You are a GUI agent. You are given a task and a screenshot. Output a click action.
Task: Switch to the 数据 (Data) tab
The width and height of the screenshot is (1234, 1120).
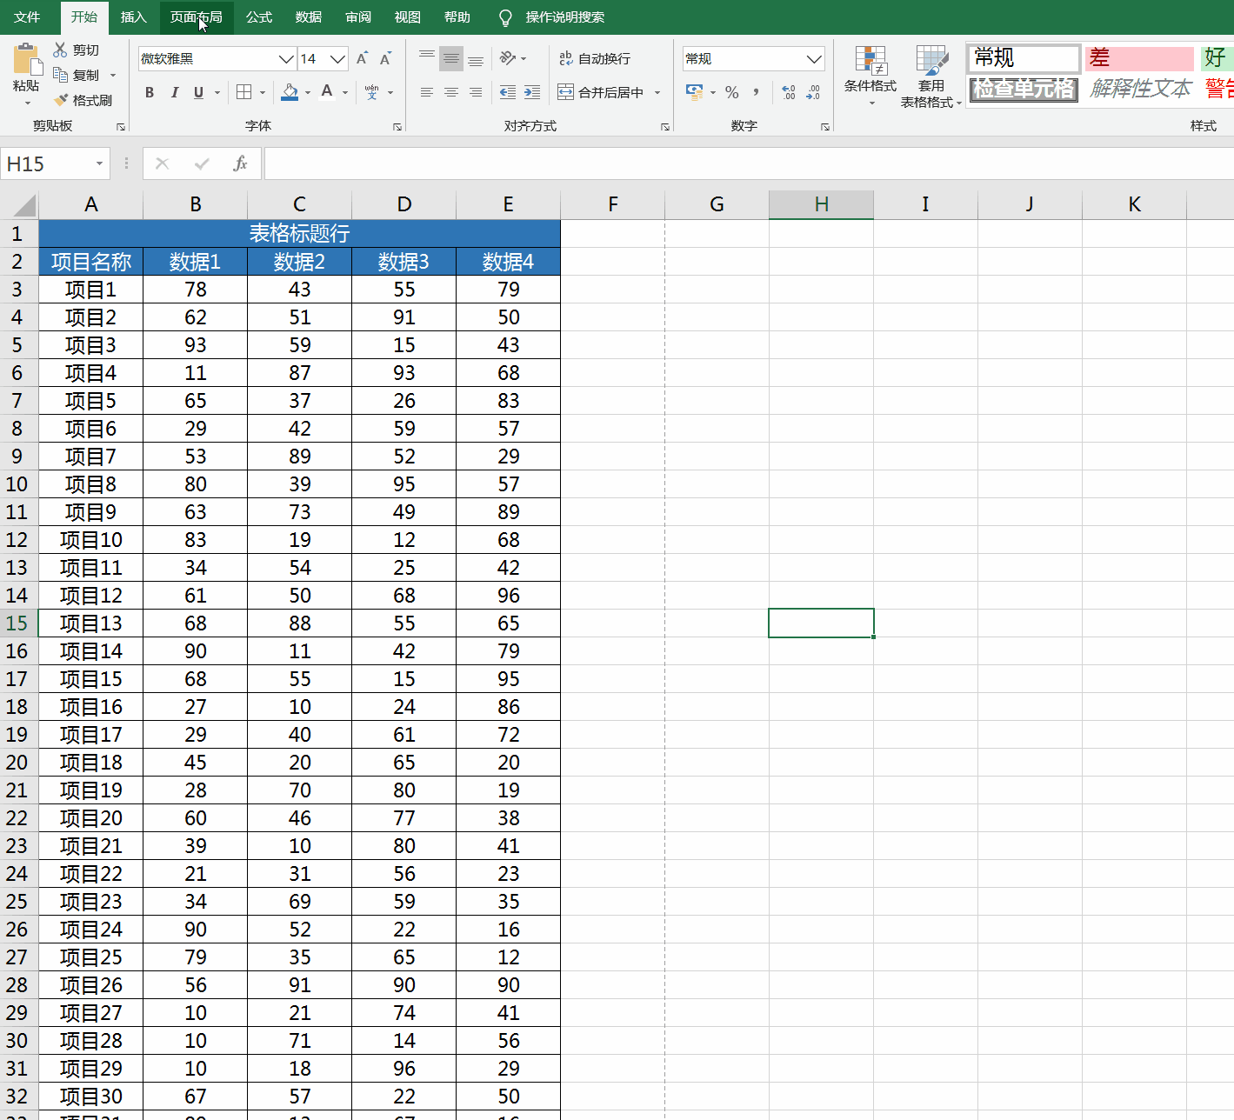tap(308, 17)
